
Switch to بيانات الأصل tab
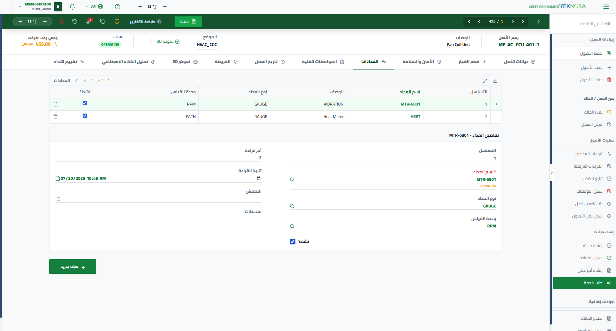[x=519, y=62]
